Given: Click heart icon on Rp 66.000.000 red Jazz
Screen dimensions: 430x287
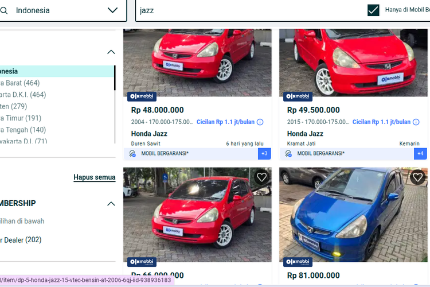Looking at the screenshot, I should (261, 177).
